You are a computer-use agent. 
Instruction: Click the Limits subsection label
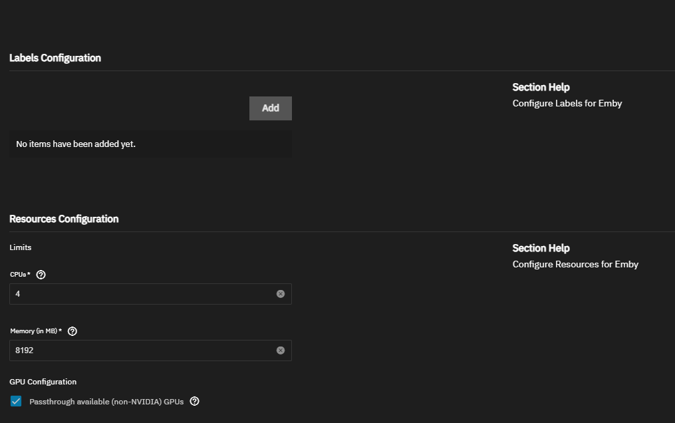tap(21, 247)
